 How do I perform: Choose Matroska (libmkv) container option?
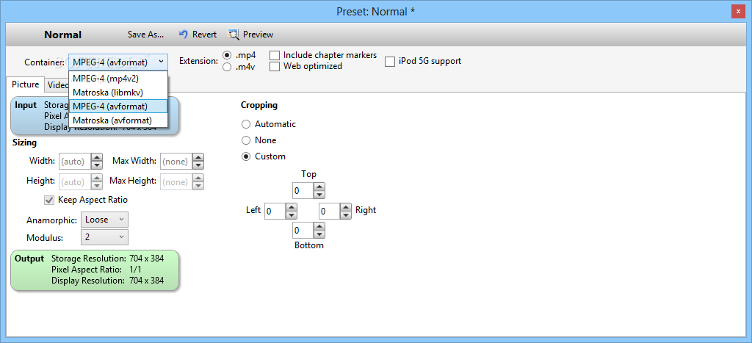pos(118,92)
